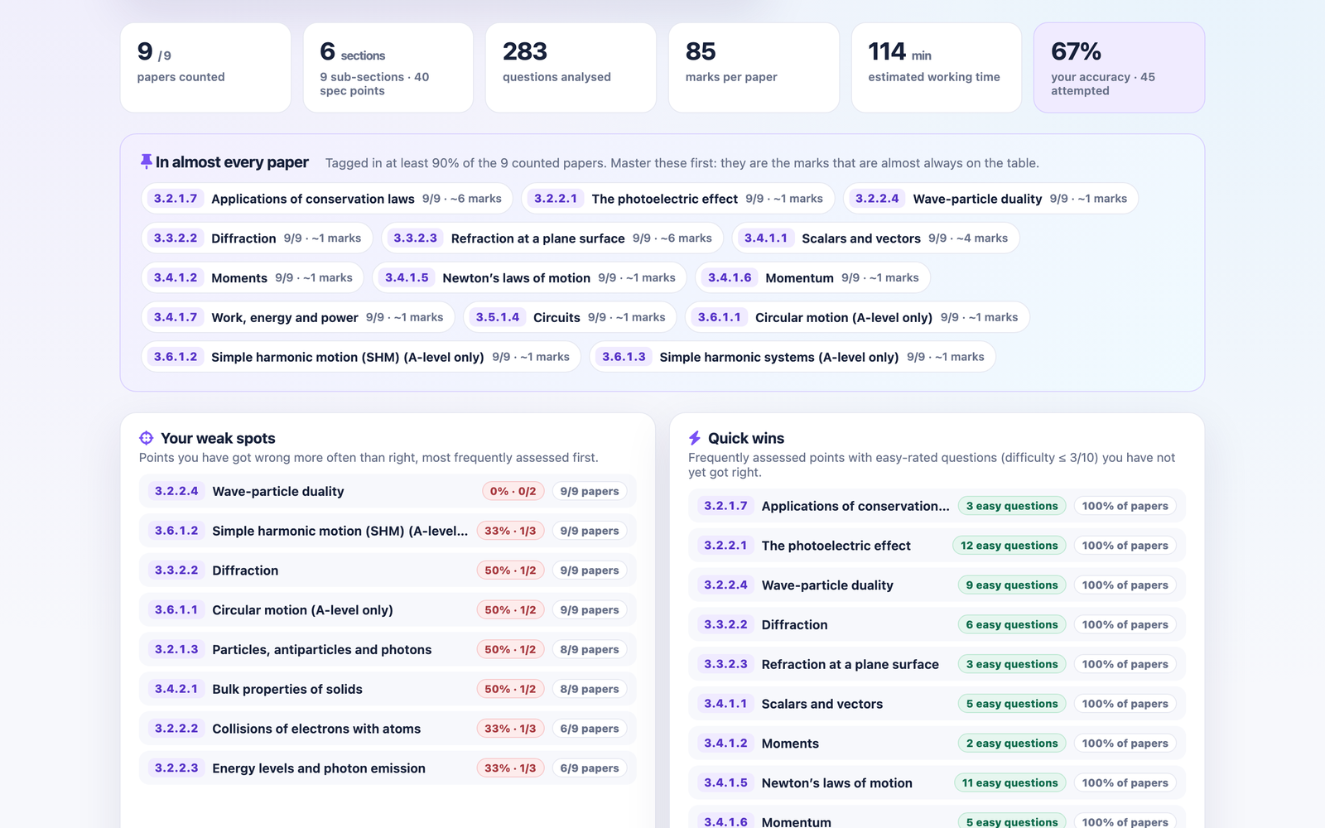Open the 3.6.1.2 Simple harmonic motion chip
The image size is (1325, 828).
(x=361, y=358)
